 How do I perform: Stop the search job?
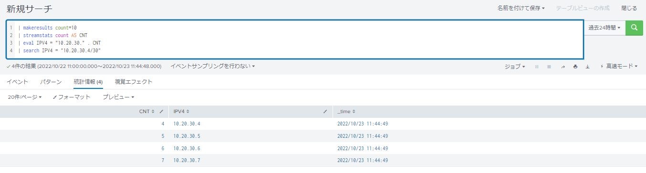pos(549,67)
